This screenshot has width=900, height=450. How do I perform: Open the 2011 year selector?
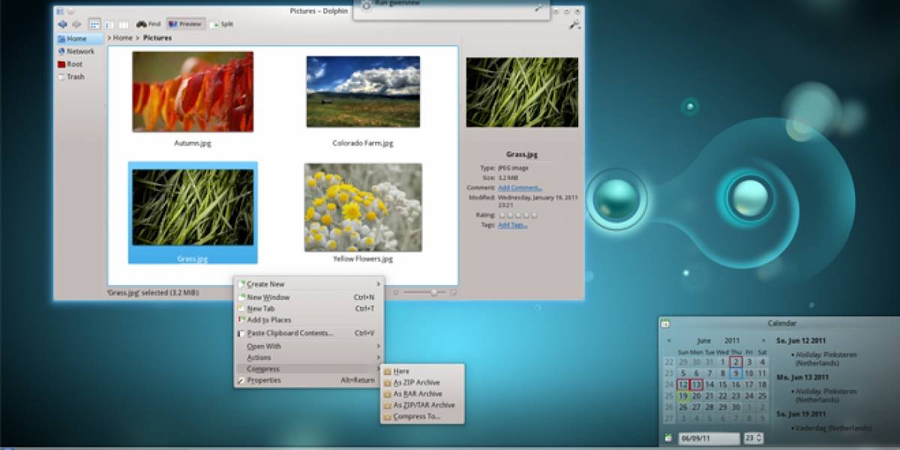pyautogui.click(x=732, y=340)
